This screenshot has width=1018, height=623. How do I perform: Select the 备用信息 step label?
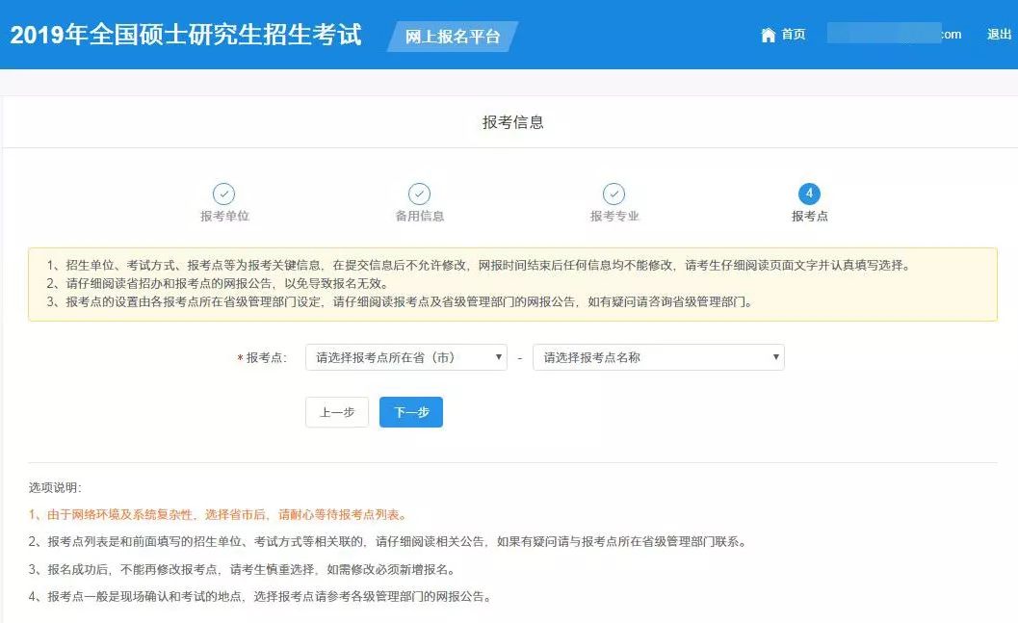click(x=420, y=217)
